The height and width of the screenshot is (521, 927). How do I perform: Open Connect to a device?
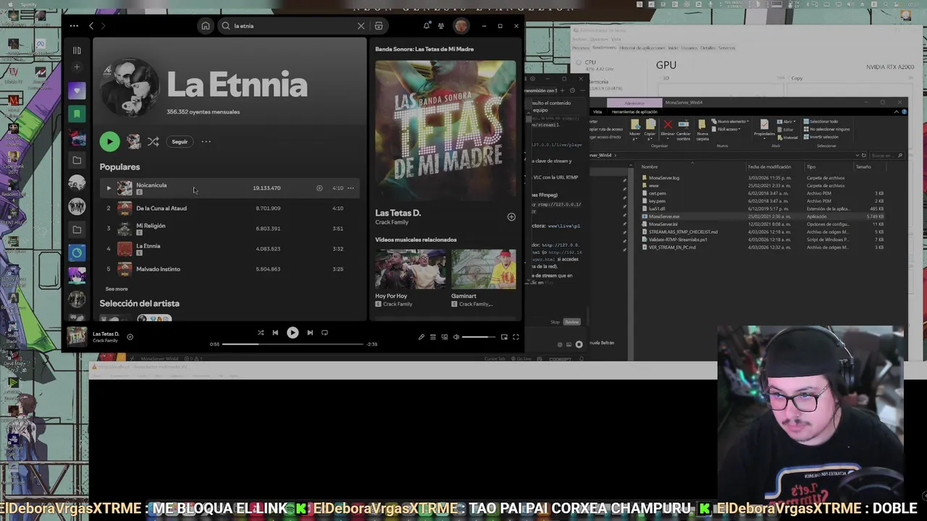coord(445,337)
